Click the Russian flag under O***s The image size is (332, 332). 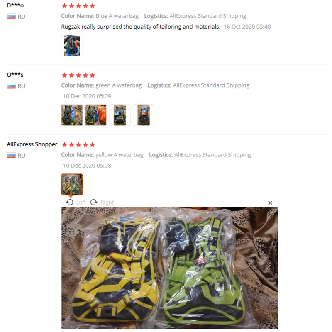tap(11, 86)
